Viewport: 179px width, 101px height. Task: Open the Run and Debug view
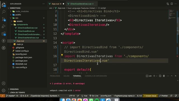click(4, 26)
